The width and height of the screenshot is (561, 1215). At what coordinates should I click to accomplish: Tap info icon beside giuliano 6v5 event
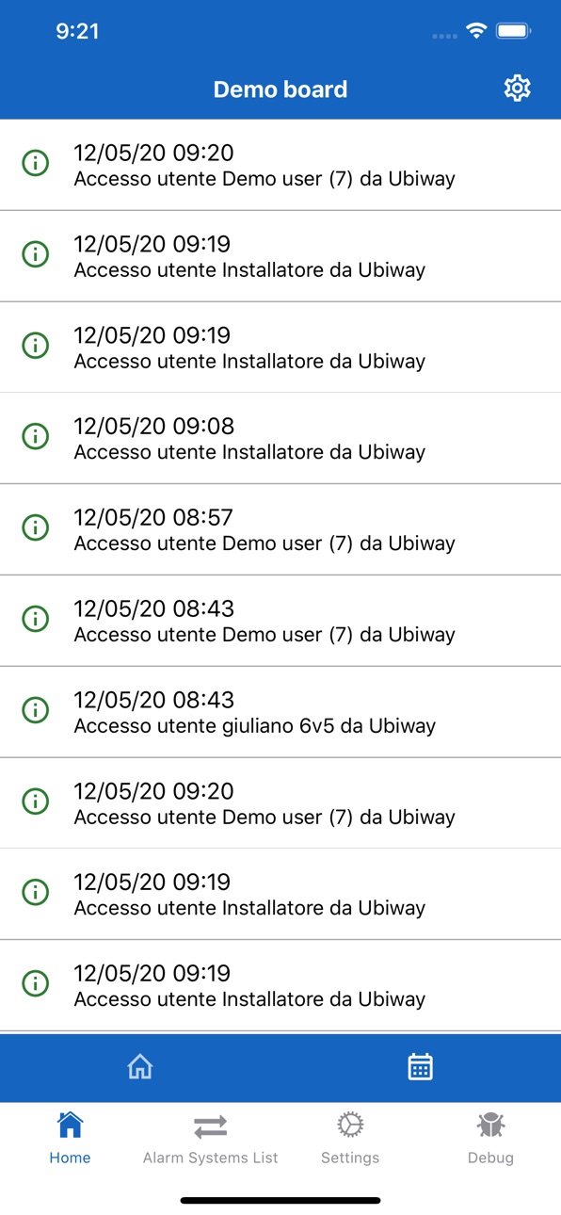coord(36,710)
